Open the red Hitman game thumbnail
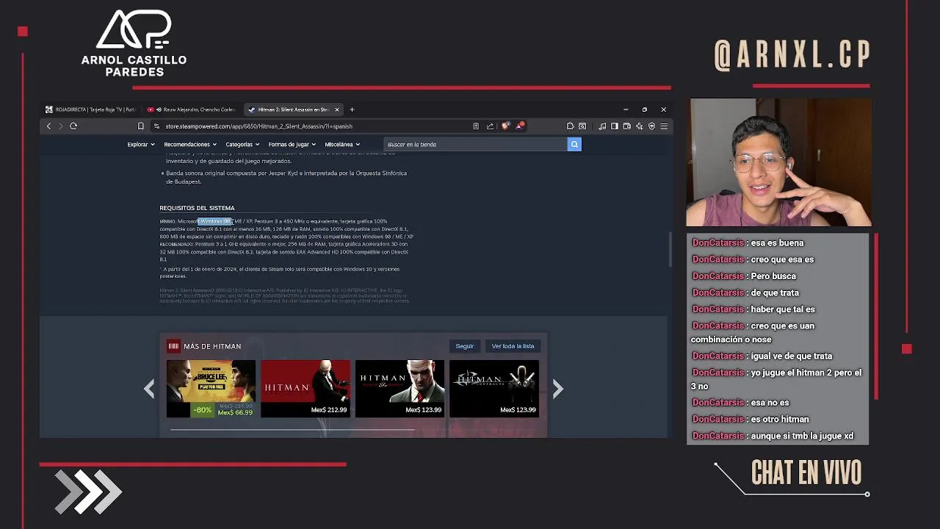The width and height of the screenshot is (940, 529). coord(305,389)
